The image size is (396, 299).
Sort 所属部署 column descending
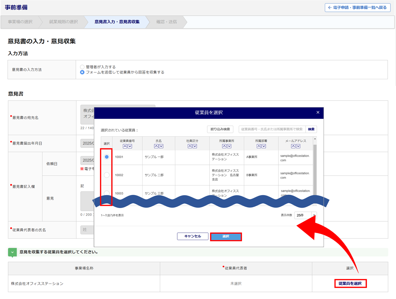tap(264, 146)
